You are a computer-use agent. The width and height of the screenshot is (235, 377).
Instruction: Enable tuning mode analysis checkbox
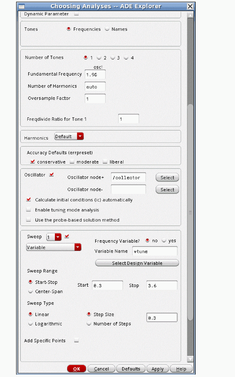click(x=29, y=210)
